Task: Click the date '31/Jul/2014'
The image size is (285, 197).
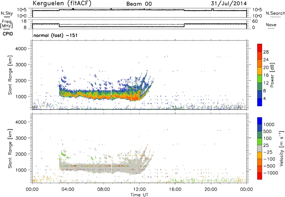Action: pyautogui.click(x=229, y=4)
